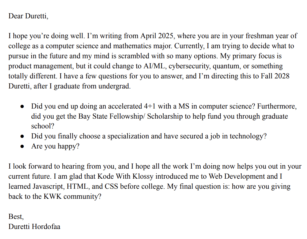307x239 pixels.
Task: Click the word 'school?' ending the first bullet
Action: [43, 126]
